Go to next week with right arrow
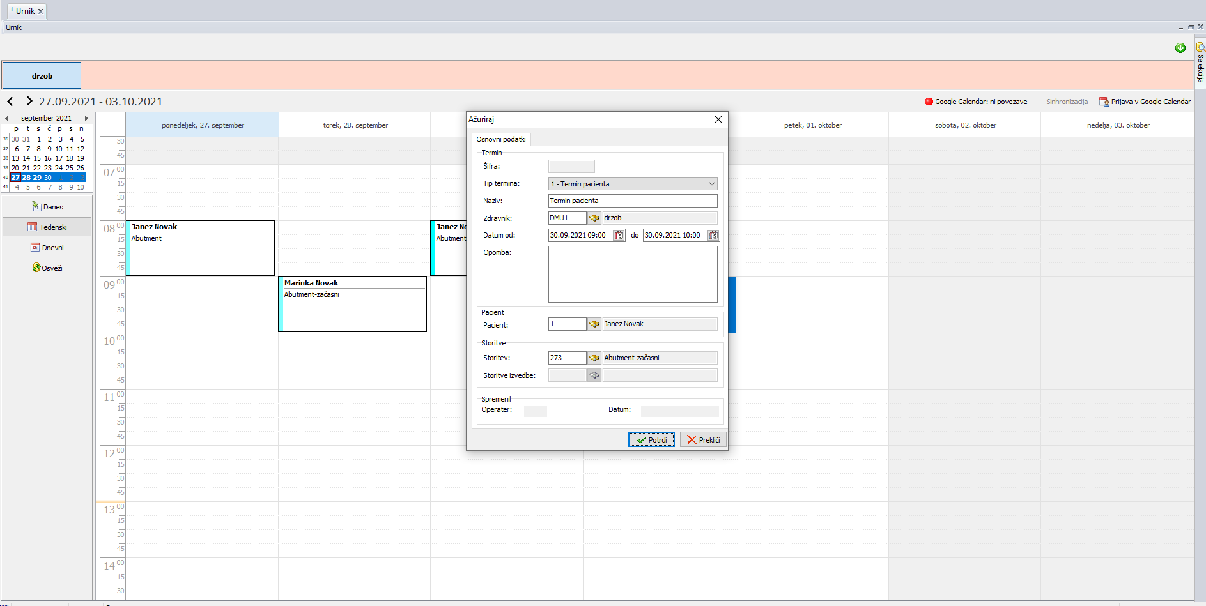 pos(29,102)
